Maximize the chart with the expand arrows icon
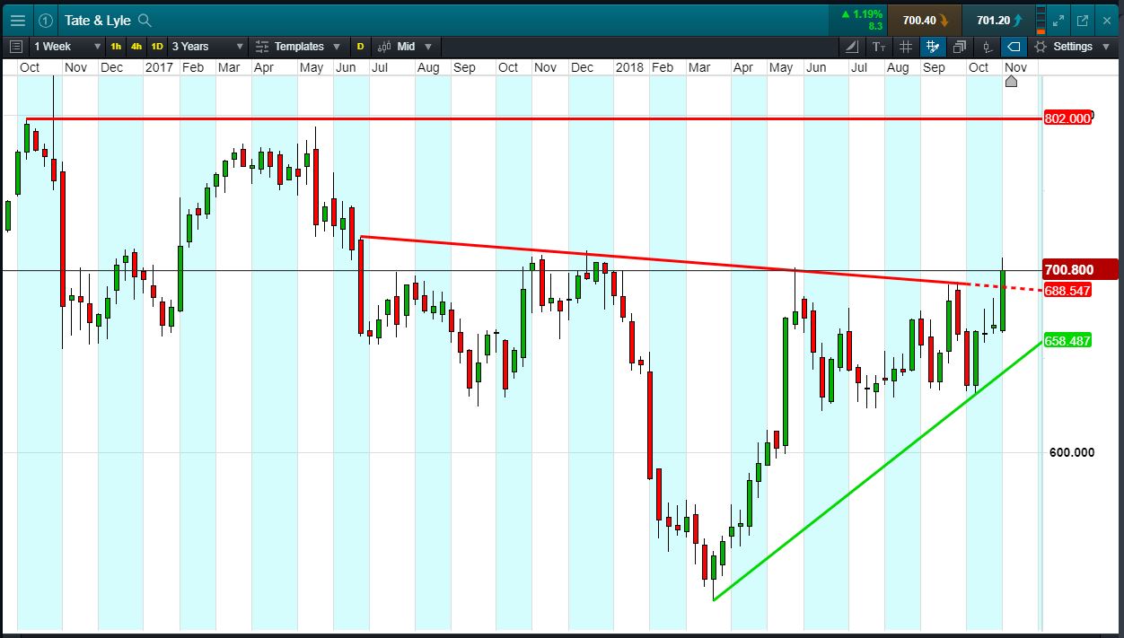This screenshot has height=638, width=1124. point(1059,20)
